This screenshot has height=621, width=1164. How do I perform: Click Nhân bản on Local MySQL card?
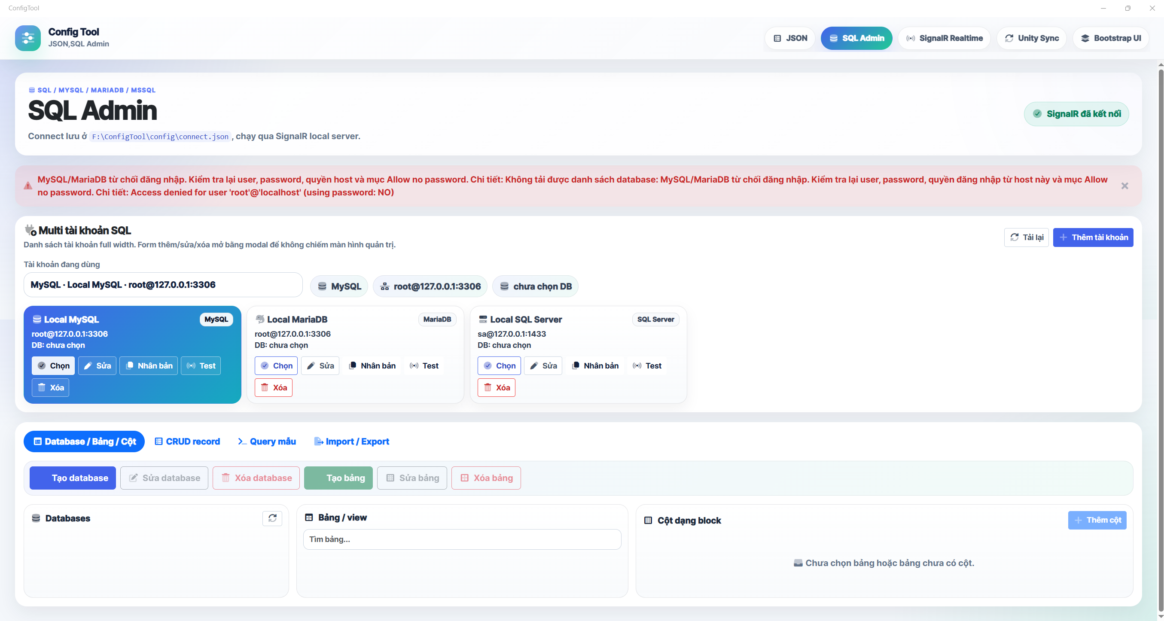coord(149,366)
